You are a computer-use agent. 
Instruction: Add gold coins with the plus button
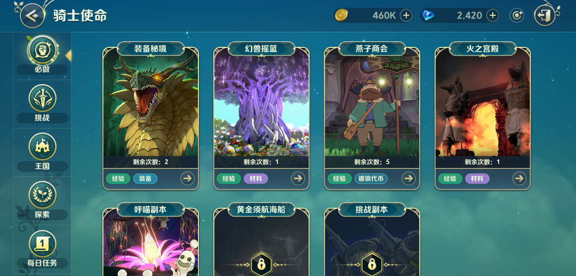pyautogui.click(x=406, y=15)
